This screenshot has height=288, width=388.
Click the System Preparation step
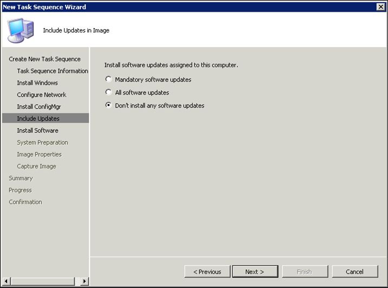tap(42, 142)
